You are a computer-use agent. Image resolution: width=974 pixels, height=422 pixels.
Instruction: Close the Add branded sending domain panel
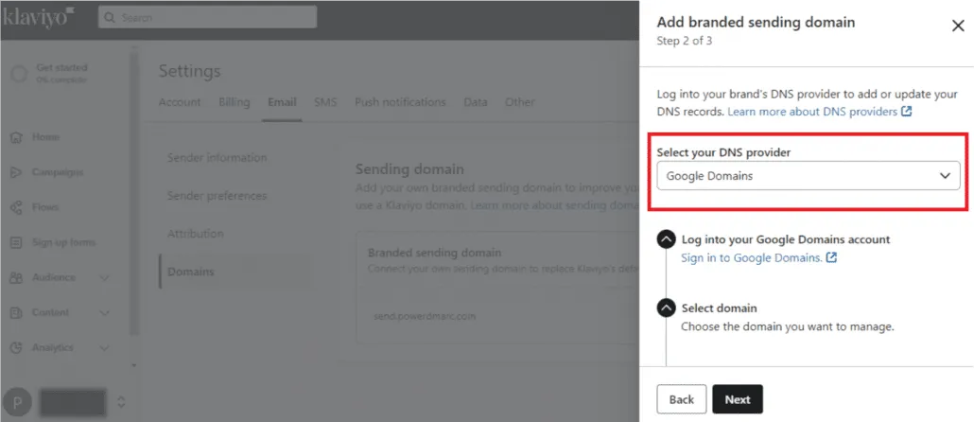pyautogui.click(x=958, y=26)
